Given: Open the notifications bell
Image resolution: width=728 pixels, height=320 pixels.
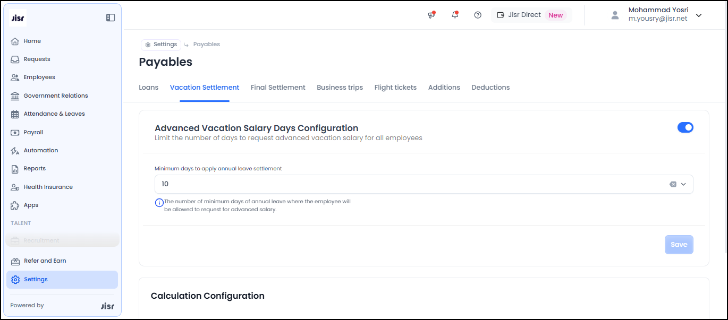Looking at the screenshot, I should [455, 15].
